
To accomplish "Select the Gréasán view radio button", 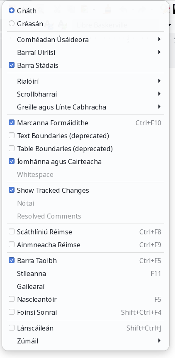I will pos(12,23).
